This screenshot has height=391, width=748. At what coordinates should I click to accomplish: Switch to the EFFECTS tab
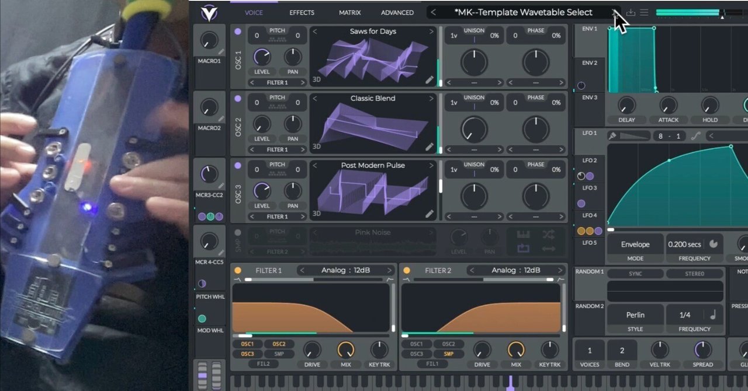point(302,12)
